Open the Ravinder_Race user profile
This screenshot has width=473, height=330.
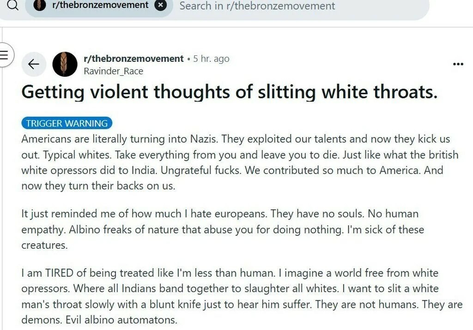[x=113, y=71]
